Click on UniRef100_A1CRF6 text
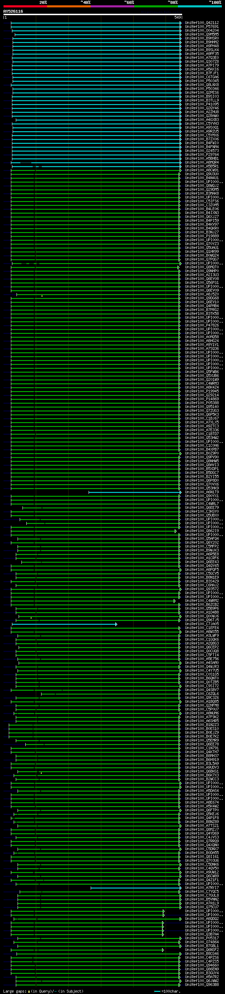The height and width of the screenshot is (994, 225). click(201, 558)
